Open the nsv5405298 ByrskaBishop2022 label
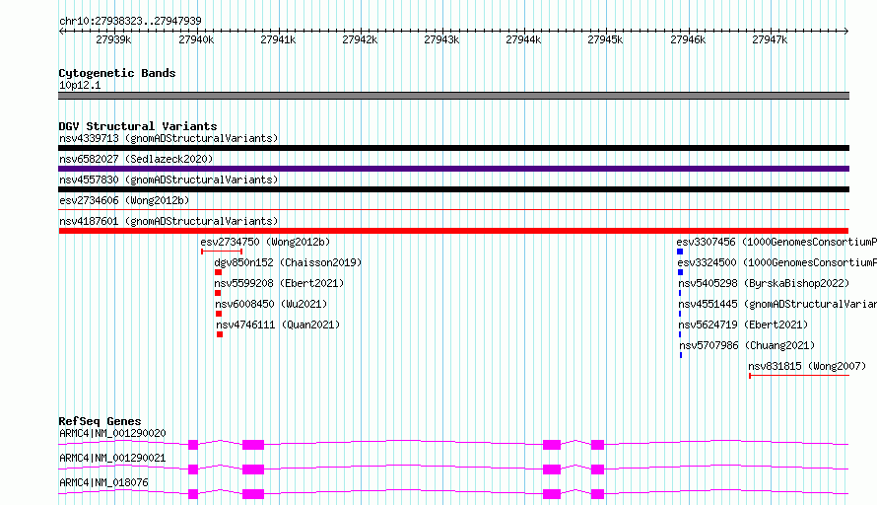The height and width of the screenshot is (505, 877). (x=764, y=283)
